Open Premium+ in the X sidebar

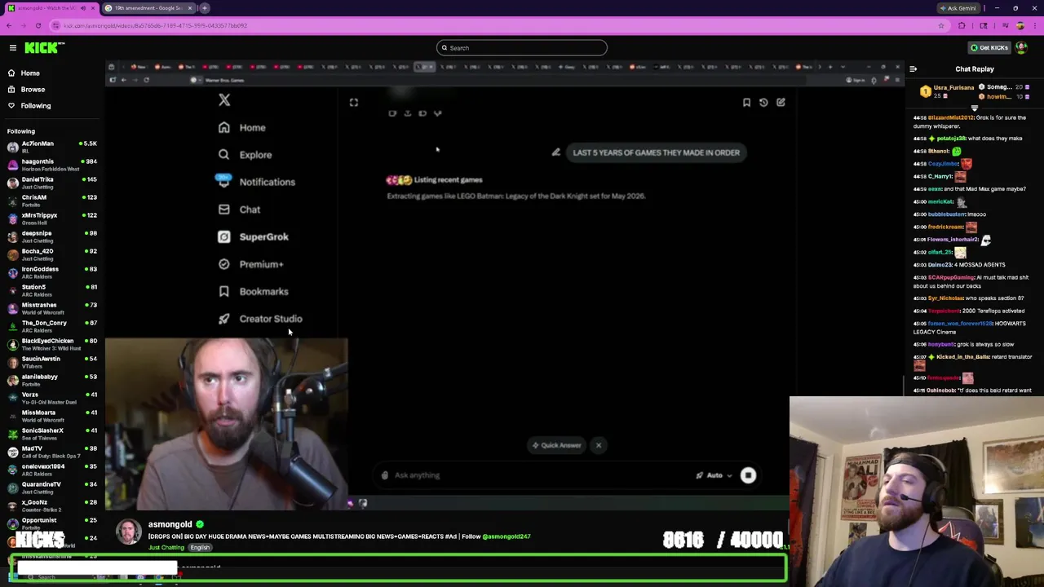(x=250, y=264)
